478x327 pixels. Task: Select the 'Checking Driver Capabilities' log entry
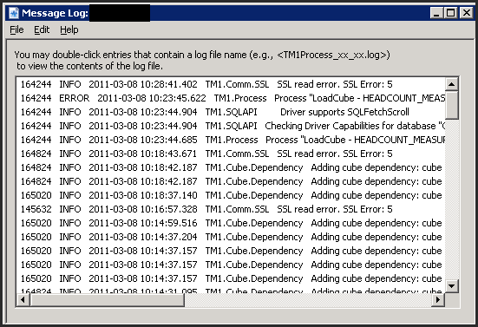pyautogui.click(x=231, y=126)
